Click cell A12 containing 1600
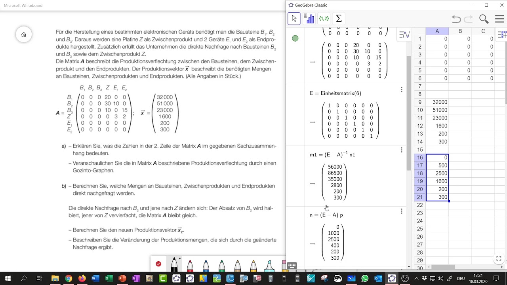507x285 pixels. pyautogui.click(x=437, y=126)
